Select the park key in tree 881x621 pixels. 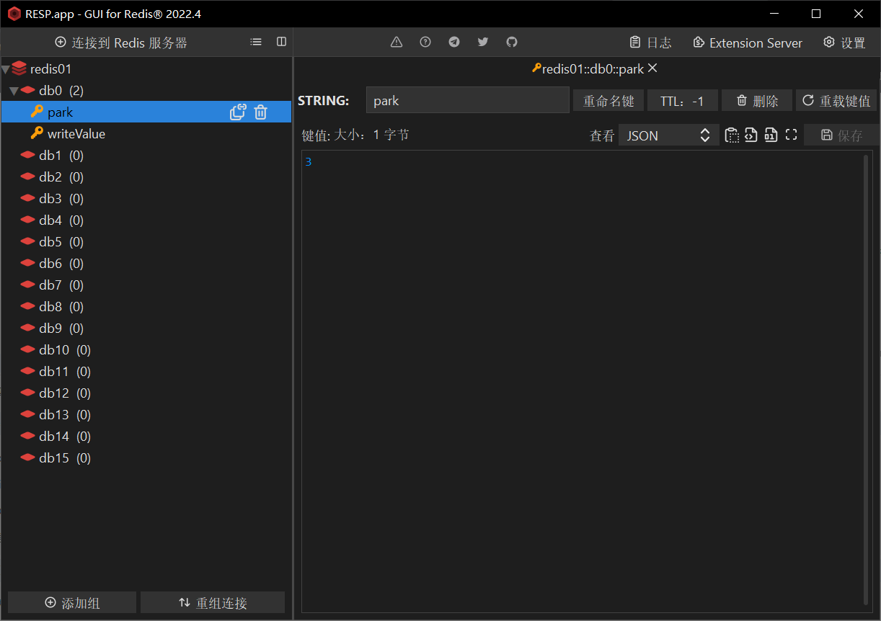click(x=146, y=112)
